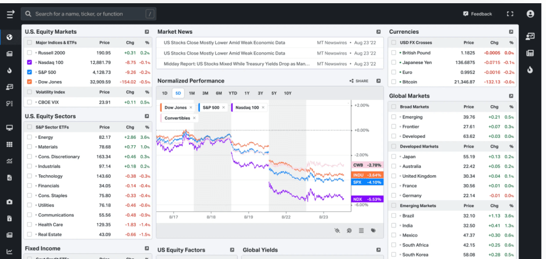Click the chart target crosshair icon
The image size is (546, 259).
point(349,230)
